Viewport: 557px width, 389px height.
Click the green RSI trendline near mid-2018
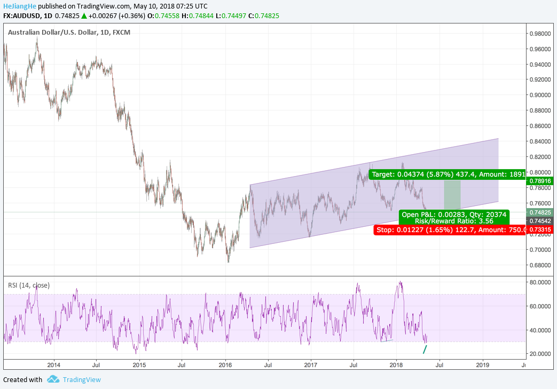coord(425,350)
